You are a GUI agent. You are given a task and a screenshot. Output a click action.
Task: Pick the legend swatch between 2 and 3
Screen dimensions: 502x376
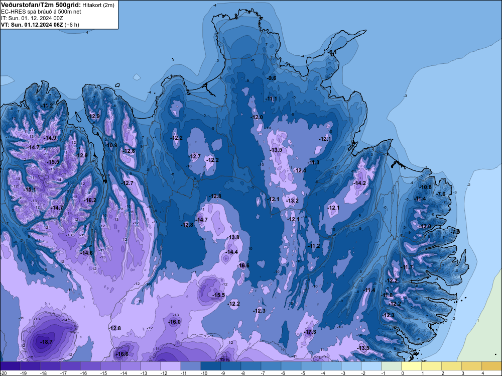tap(451, 366)
